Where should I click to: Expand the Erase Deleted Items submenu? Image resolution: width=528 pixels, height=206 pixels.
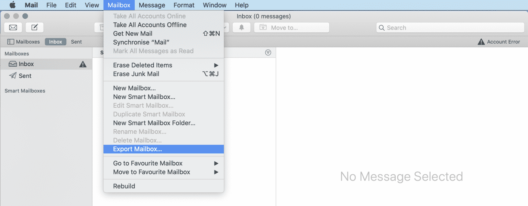pos(216,65)
